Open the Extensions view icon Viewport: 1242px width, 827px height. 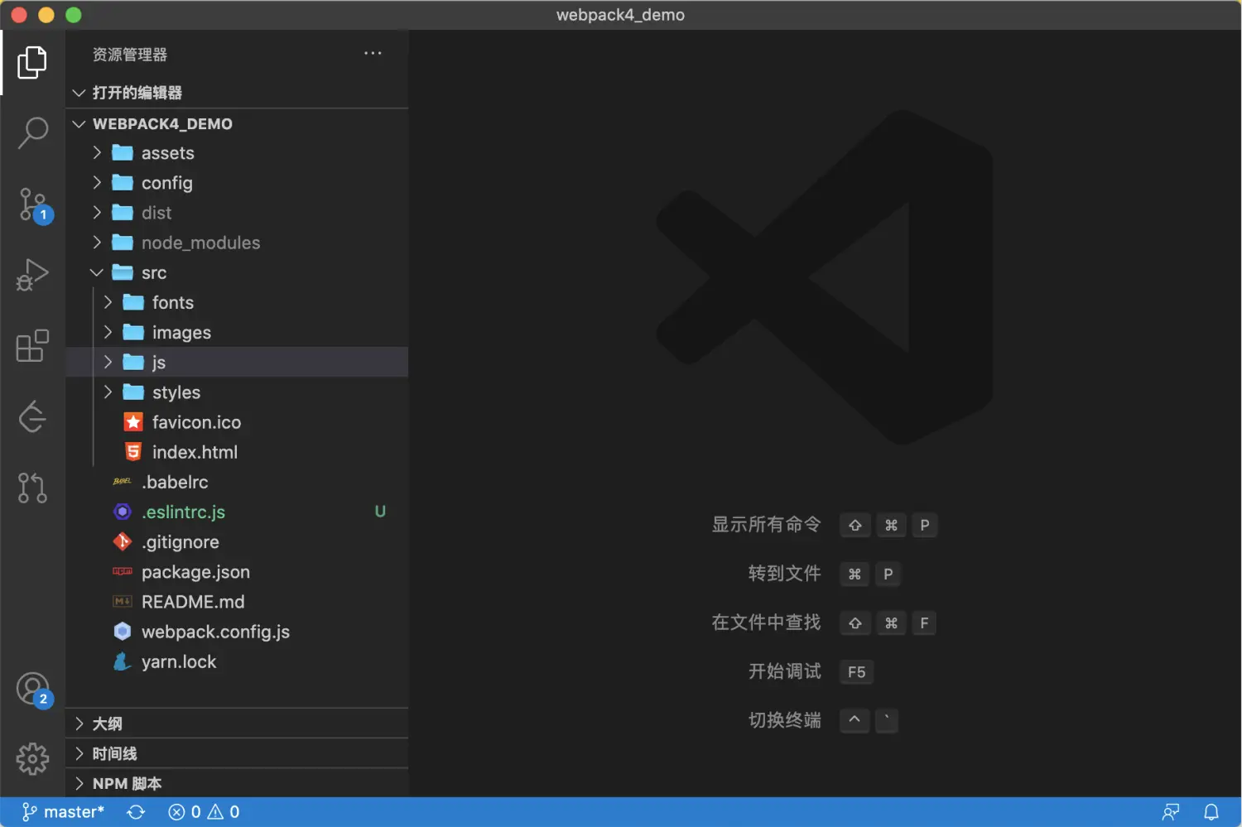pyautogui.click(x=32, y=346)
